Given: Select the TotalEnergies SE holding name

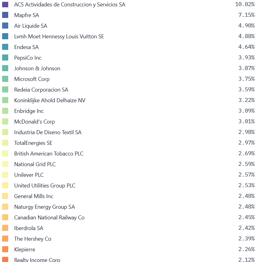Looking at the screenshot, I should coord(33,143).
